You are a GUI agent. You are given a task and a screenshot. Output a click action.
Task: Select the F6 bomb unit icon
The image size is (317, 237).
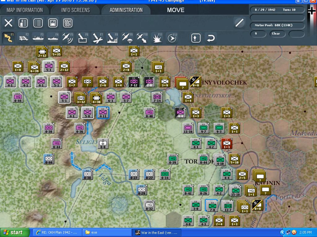tap(83, 38)
